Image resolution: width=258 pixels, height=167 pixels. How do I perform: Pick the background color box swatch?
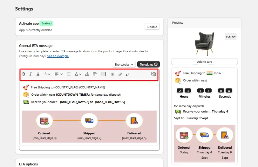coord(103,74)
